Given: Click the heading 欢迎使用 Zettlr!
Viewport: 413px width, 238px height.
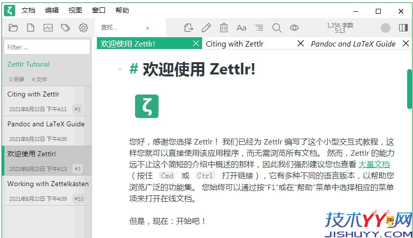Looking at the screenshot, I should click(x=199, y=70).
